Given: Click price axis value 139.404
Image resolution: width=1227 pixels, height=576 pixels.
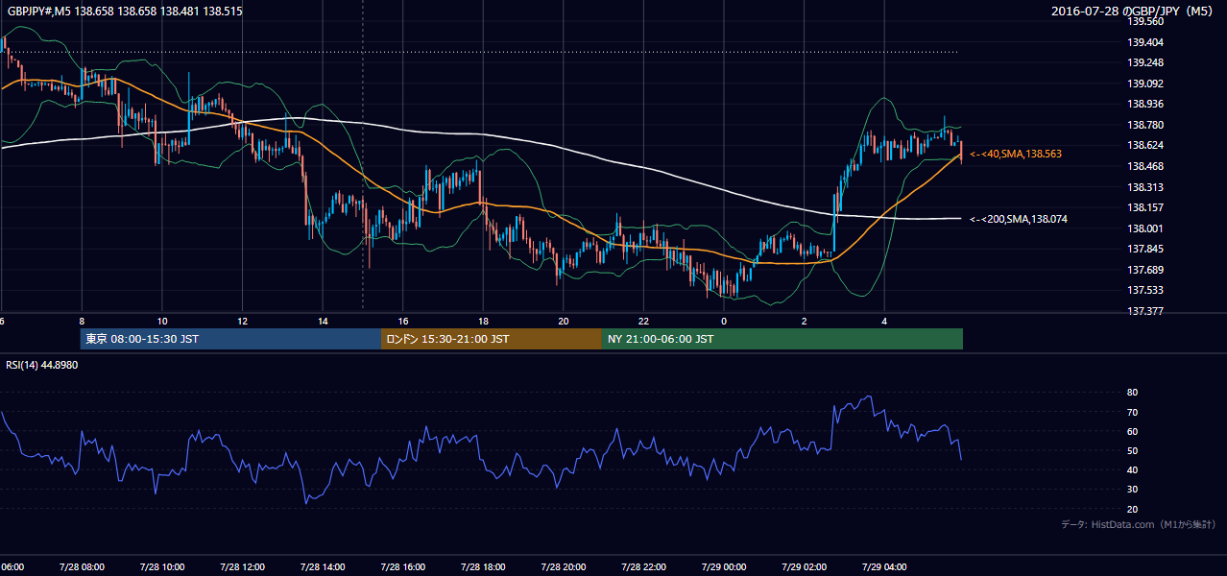Looking at the screenshot, I should [x=1144, y=42].
